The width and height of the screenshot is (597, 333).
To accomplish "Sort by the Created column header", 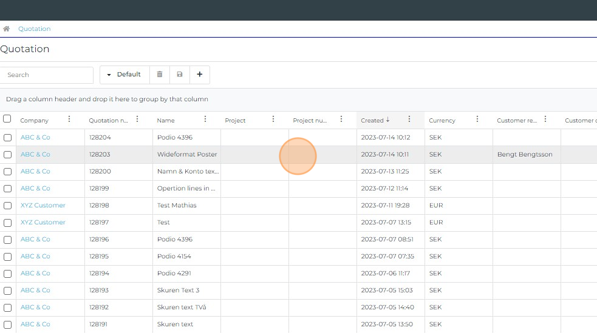I will [x=372, y=120].
